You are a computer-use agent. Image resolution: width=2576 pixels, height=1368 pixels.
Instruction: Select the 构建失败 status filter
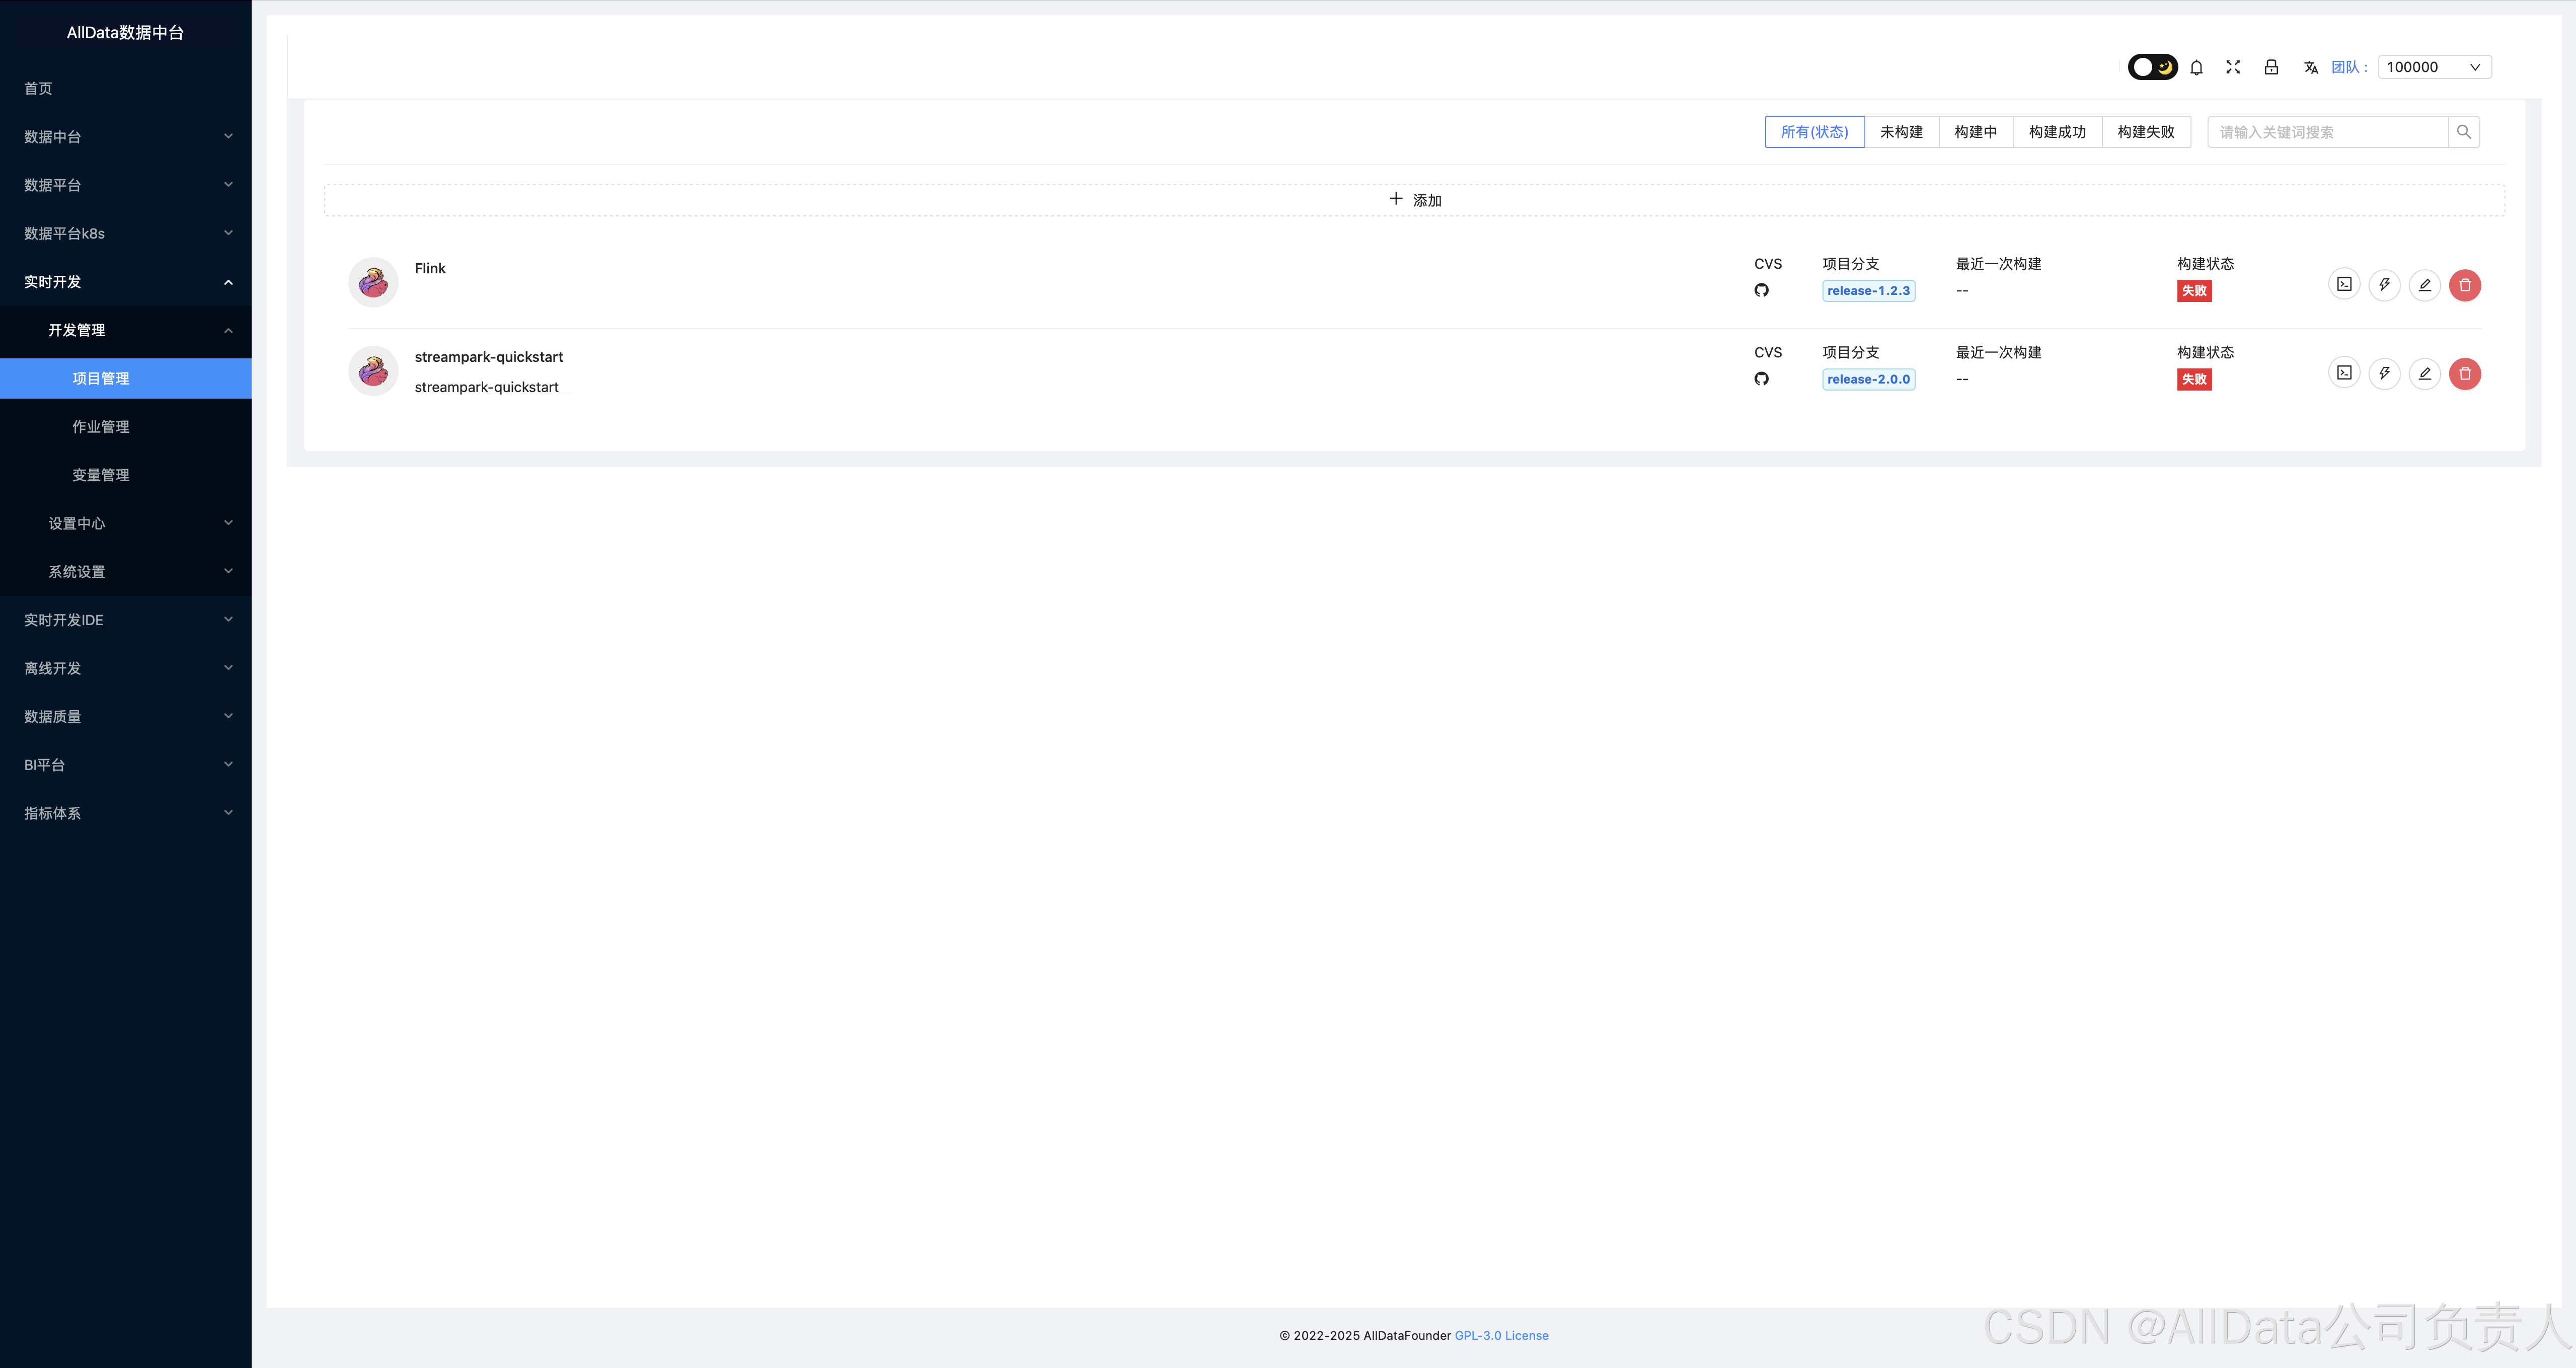2145,132
